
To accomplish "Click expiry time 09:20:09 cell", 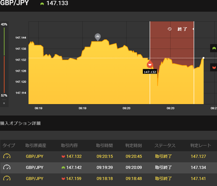I will click(x=134, y=167).
